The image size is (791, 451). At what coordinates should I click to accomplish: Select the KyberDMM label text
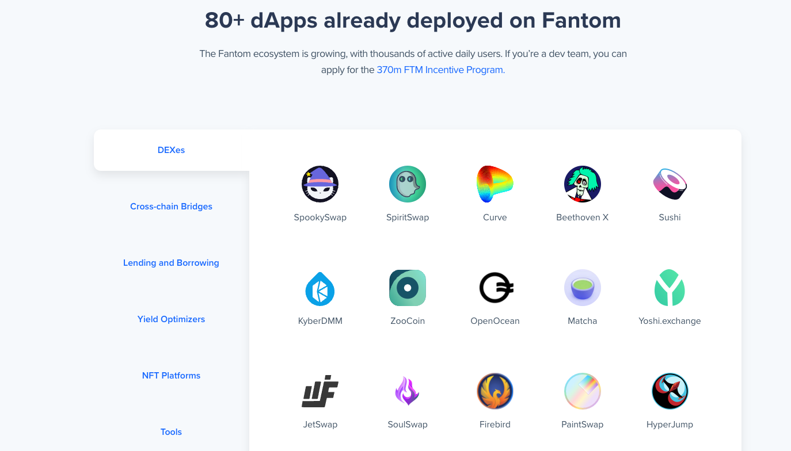320,321
